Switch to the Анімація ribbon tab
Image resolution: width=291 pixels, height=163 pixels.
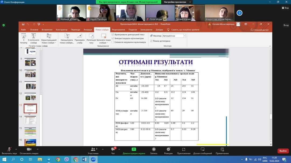click(x=88, y=30)
